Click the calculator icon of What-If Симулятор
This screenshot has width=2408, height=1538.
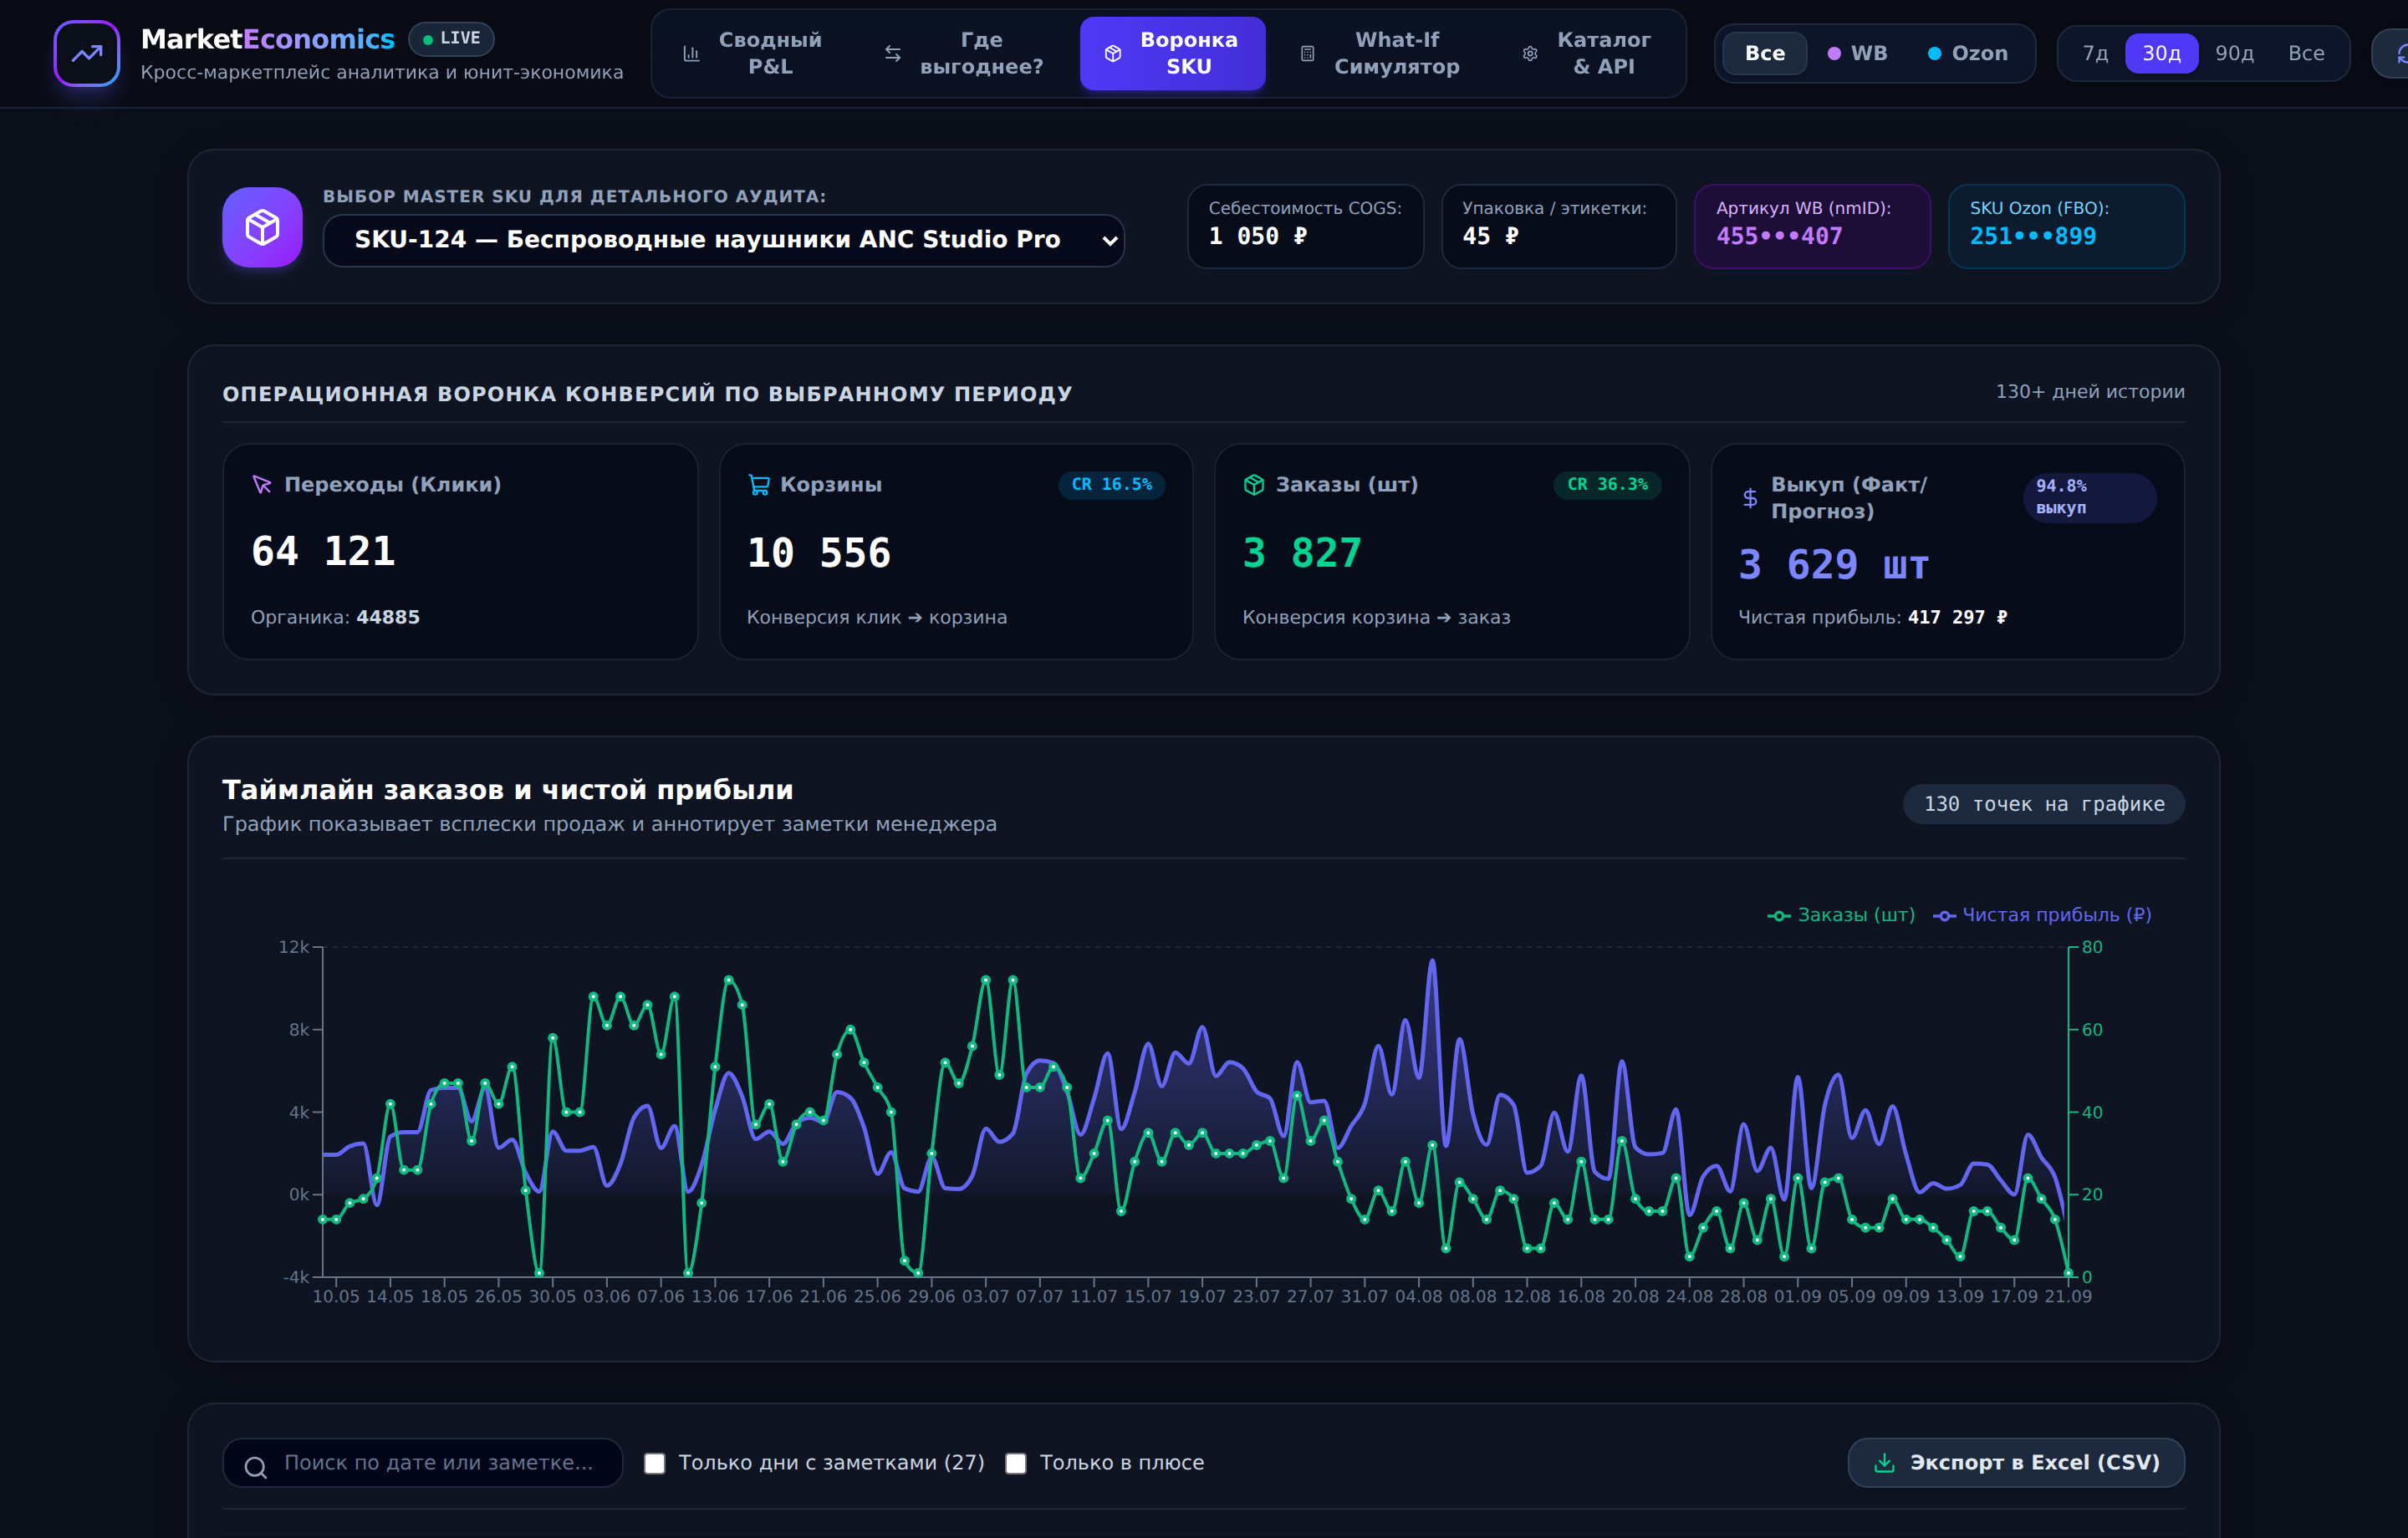[1307, 54]
